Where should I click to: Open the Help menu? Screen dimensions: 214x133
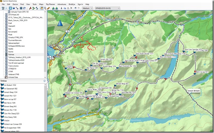[87, 4]
